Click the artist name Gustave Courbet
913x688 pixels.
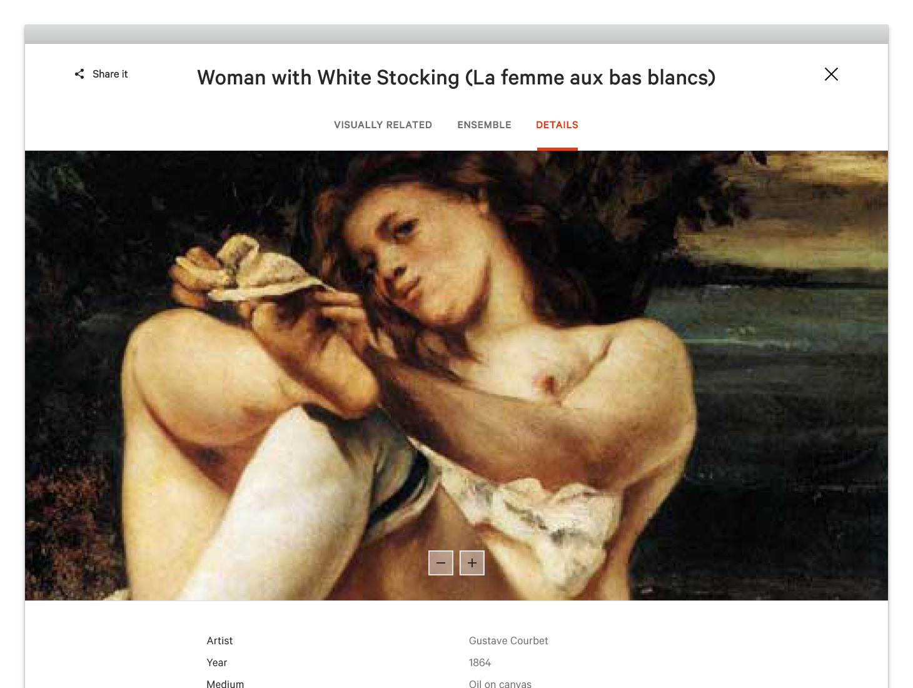coord(508,640)
